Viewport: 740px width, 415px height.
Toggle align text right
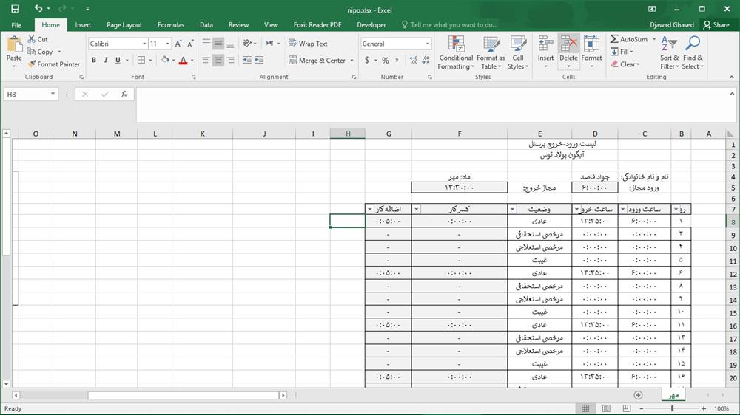click(230, 61)
